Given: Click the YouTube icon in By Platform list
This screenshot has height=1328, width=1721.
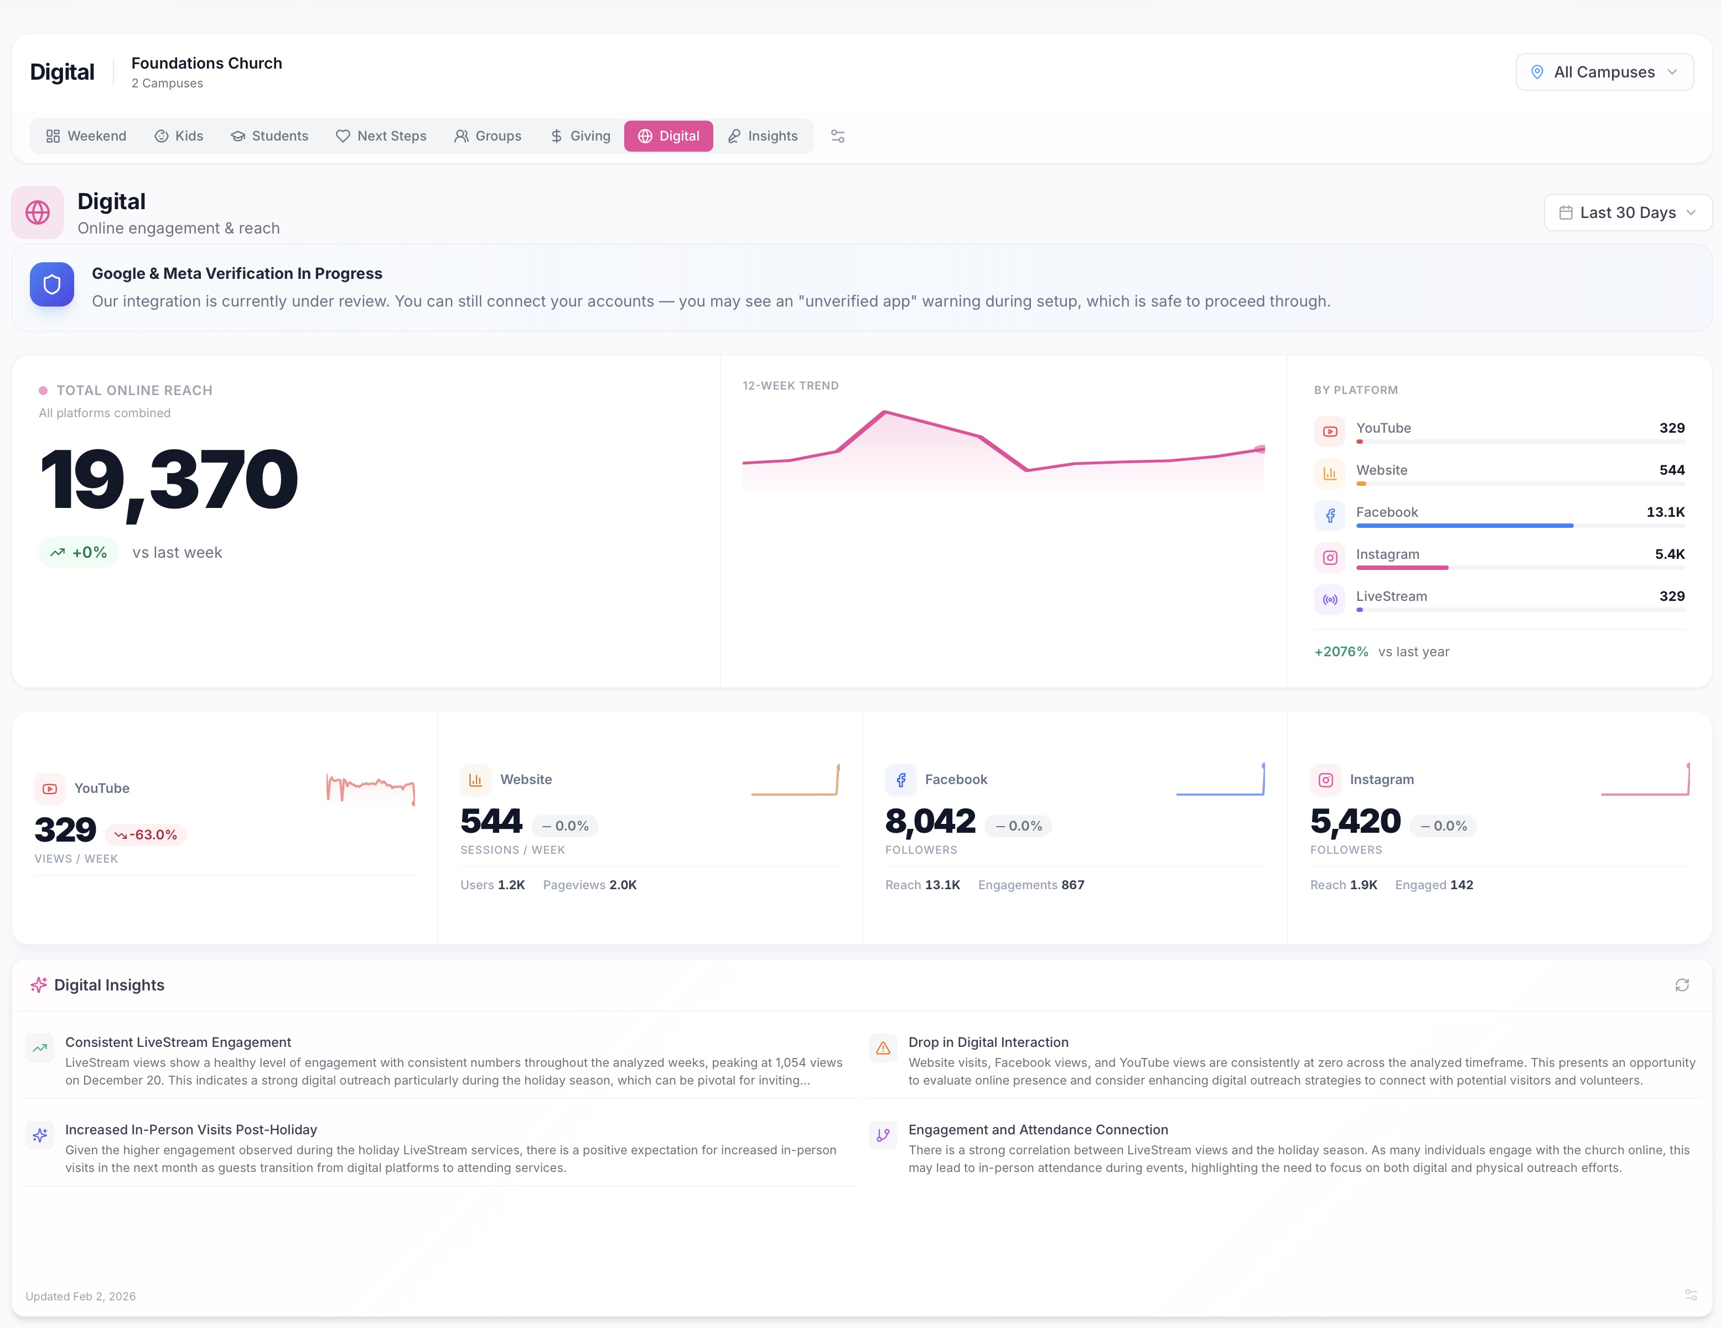Looking at the screenshot, I should (x=1329, y=431).
